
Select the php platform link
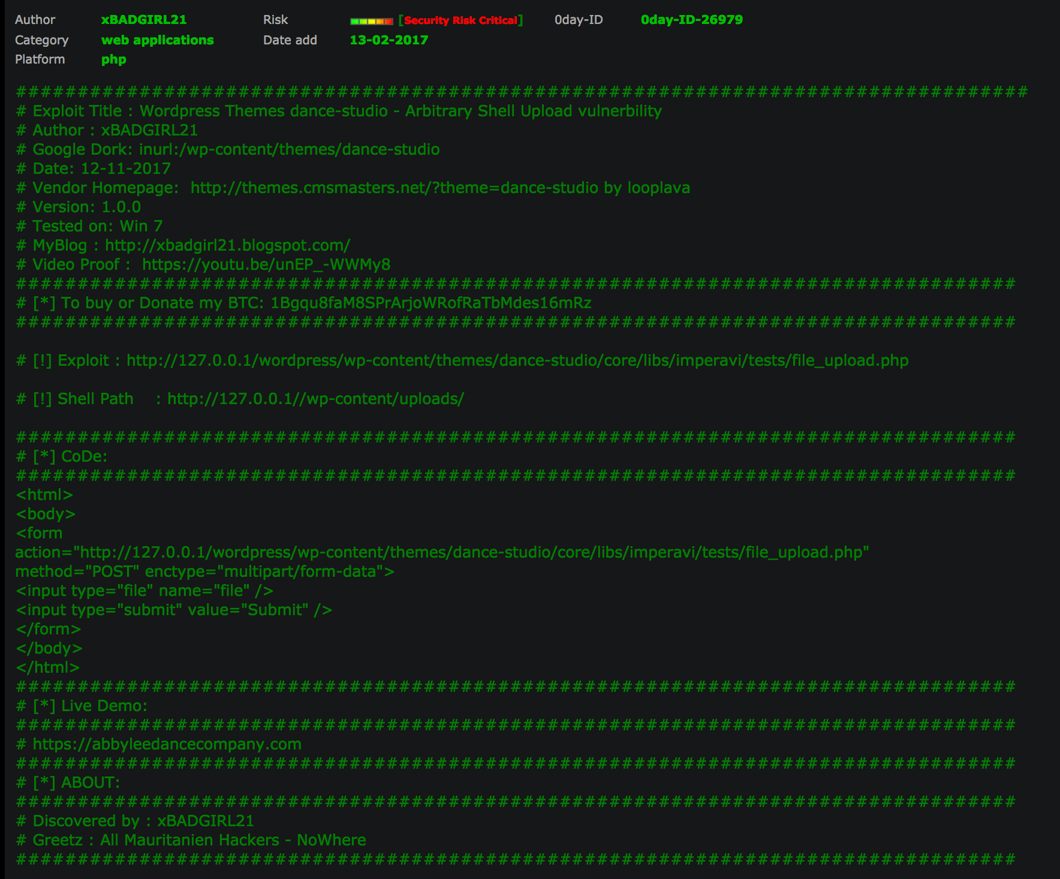[113, 59]
